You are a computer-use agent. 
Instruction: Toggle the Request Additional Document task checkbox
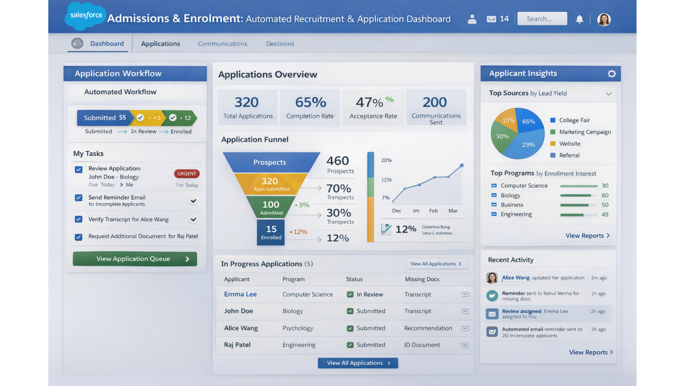[x=78, y=236]
